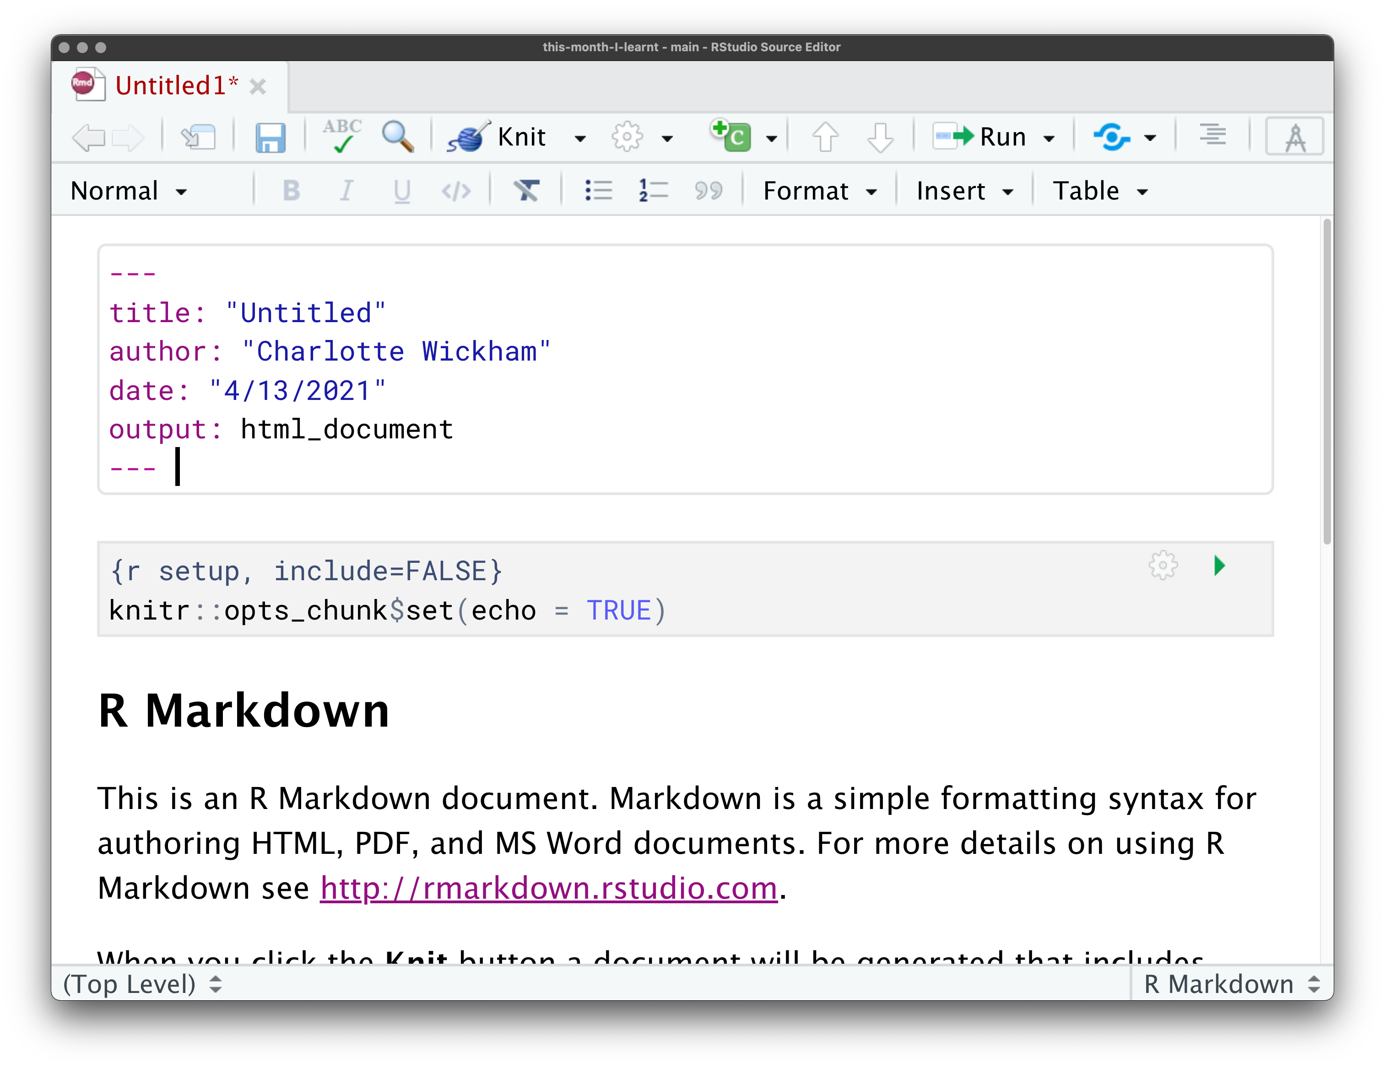Image resolution: width=1385 pixels, height=1068 pixels.
Task: Toggle bulleted list
Action: tap(598, 190)
